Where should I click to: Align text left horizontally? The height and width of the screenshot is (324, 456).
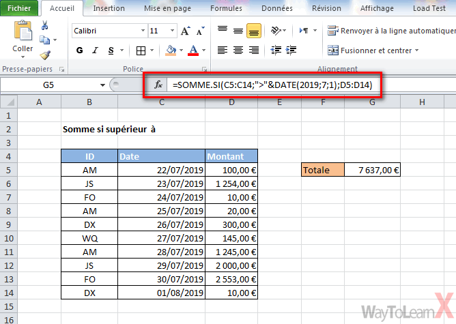pos(223,50)
